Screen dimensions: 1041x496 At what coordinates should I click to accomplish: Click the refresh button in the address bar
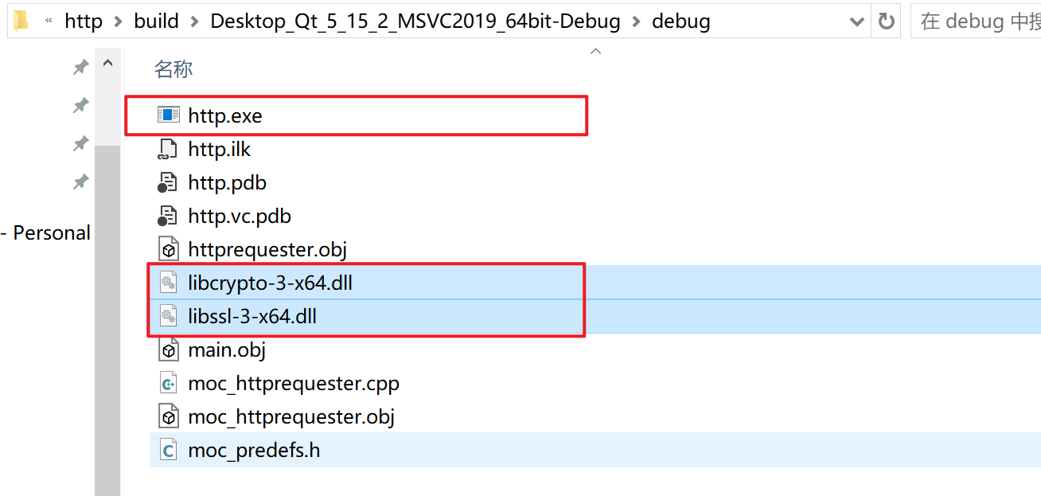point(887,21)
